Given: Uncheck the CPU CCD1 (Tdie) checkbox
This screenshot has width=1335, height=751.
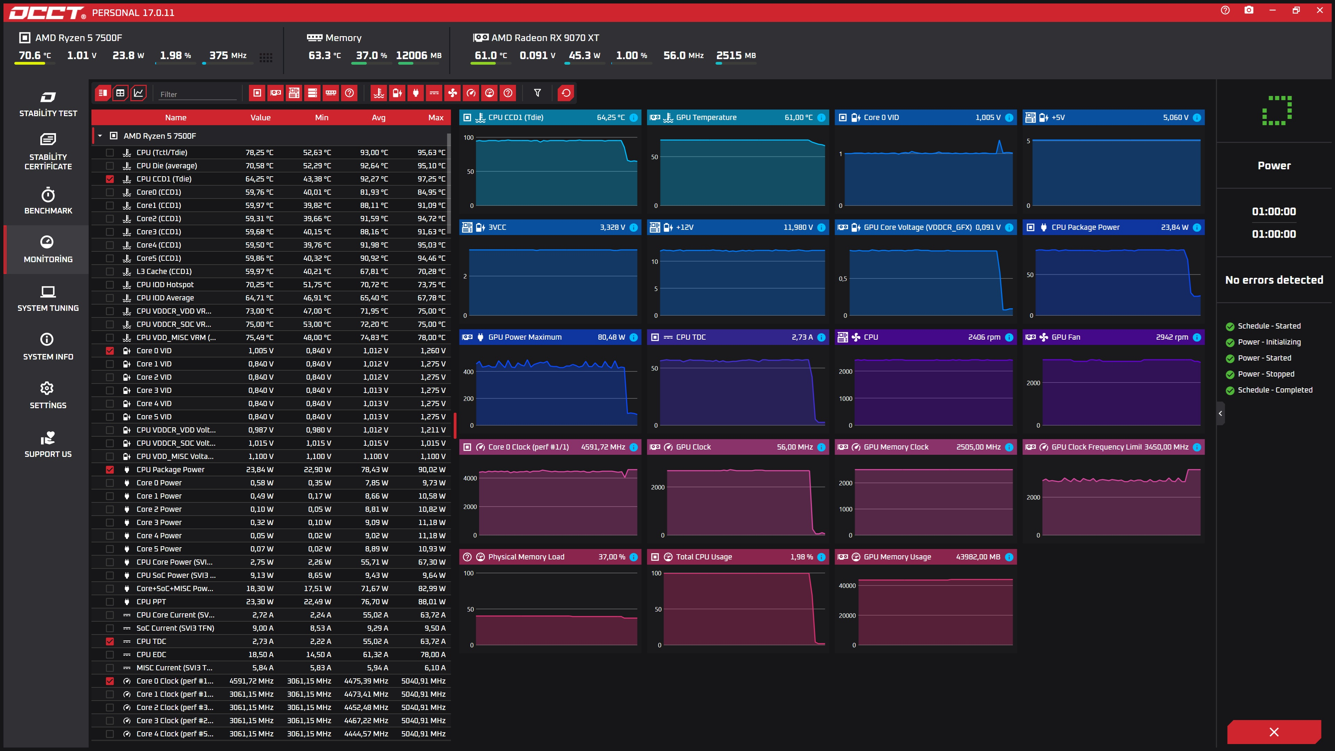Looking at the screenshot, I should [110, 179].
